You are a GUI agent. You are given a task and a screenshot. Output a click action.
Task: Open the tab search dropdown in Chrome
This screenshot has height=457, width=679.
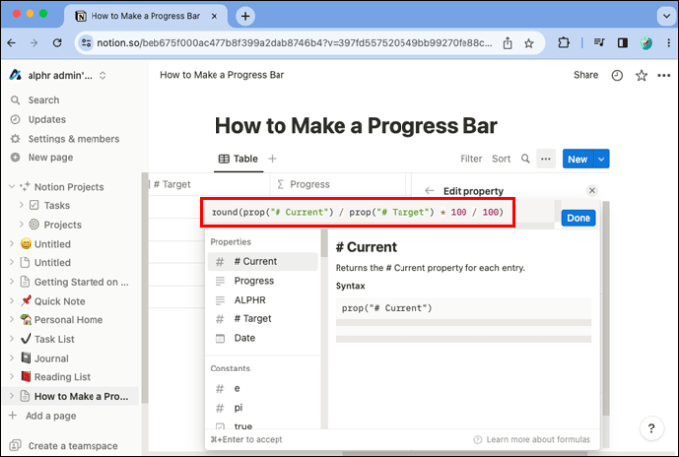(666, 17)
